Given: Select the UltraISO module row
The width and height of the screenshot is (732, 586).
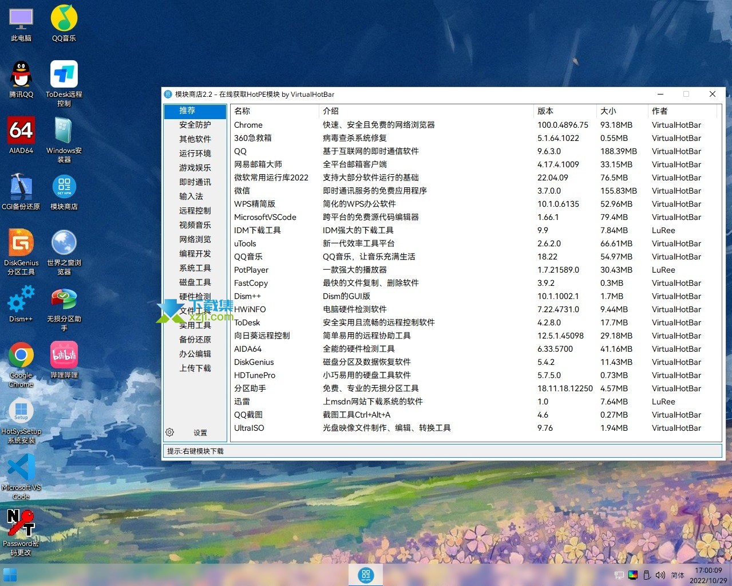Looking at the screenshot, I should 475,428.
